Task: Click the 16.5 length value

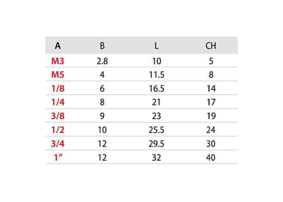Action: [156, 88]
